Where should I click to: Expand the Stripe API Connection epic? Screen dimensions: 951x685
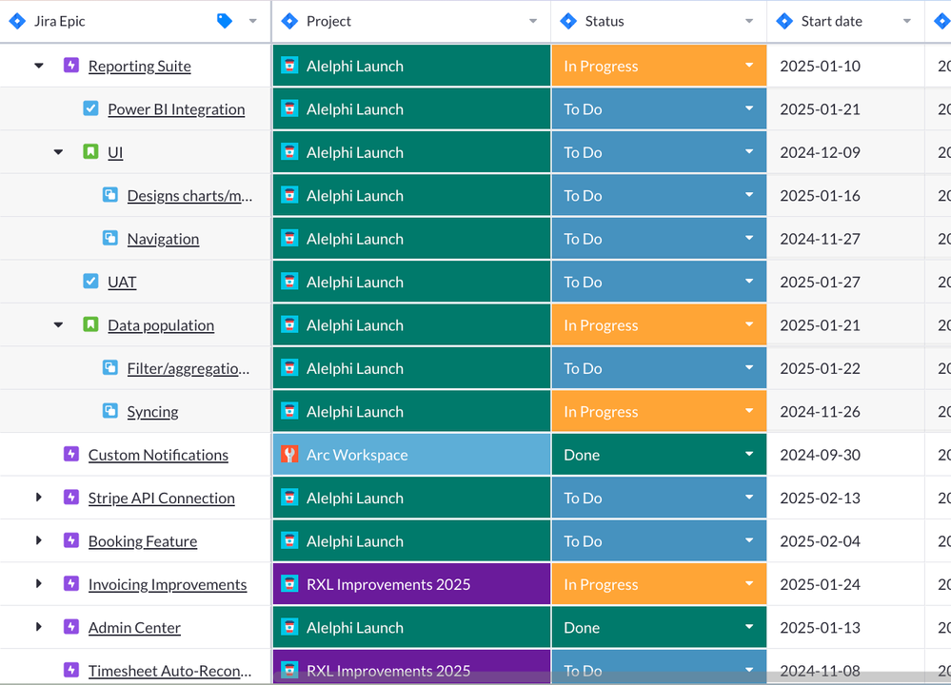(38, 498)
